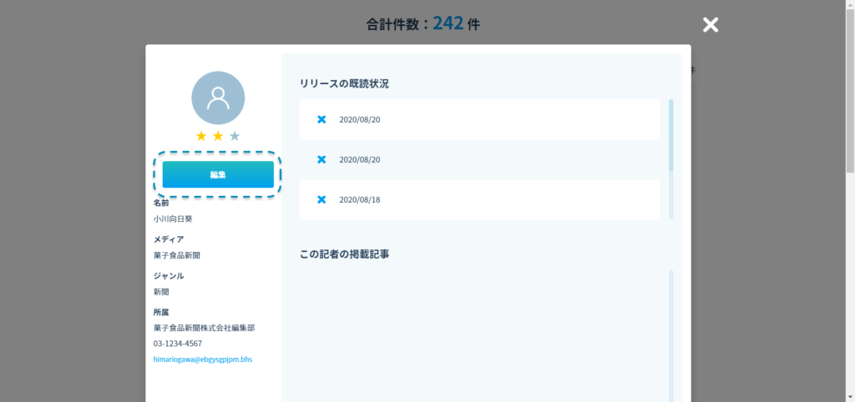The width and height of the screenshot is (855, 402).
Task: Click the phone number 03-1234-4567
Action: pyautogui.click(x=177, y=344)
